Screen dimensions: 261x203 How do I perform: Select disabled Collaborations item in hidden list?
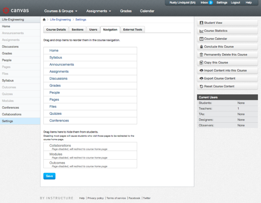coord(90,147)
